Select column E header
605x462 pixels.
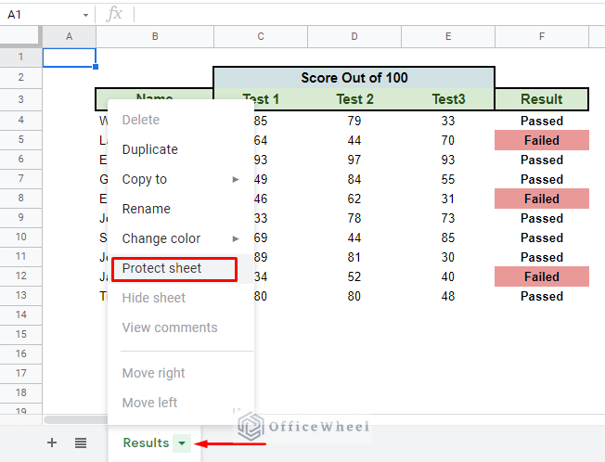448,36
